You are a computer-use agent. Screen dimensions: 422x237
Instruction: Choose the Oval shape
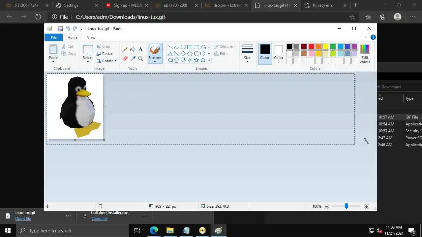[x=183, y=47]
